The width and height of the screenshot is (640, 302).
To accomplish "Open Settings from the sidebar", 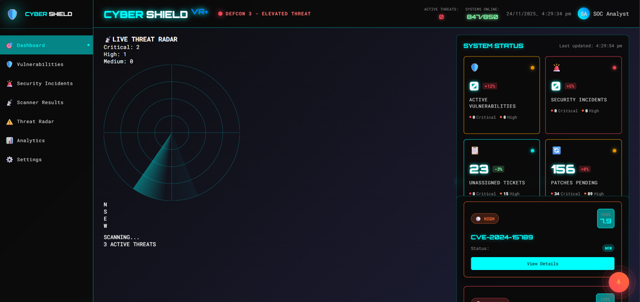I will [x=47, y=160].
